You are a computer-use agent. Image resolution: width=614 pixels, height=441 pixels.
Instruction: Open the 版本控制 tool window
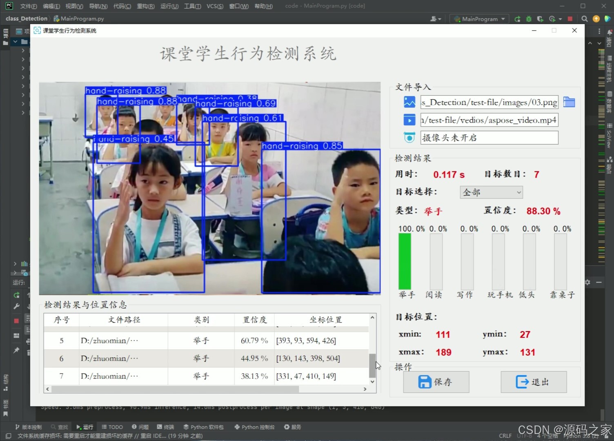tap(29, 427)
